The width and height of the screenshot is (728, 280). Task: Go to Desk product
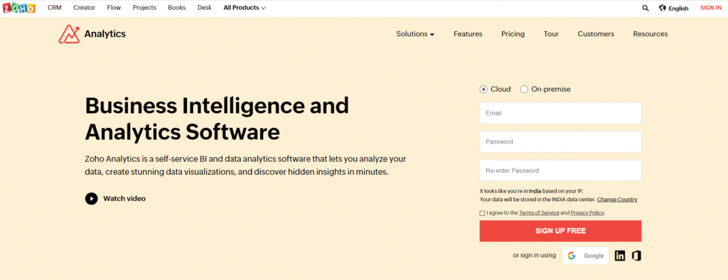click(x=204, y=8)
